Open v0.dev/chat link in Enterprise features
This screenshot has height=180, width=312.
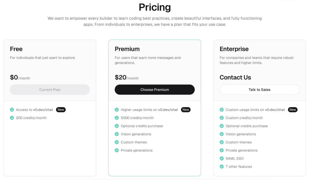click(x=275, y=110)
